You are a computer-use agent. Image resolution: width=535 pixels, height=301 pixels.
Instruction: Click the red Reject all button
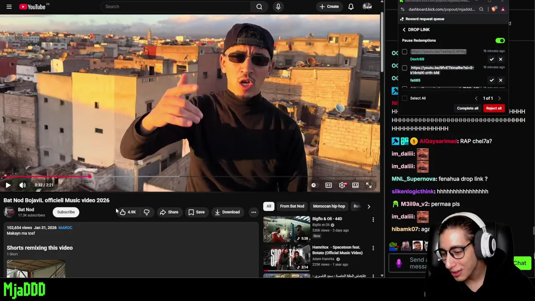coord(494,108)
